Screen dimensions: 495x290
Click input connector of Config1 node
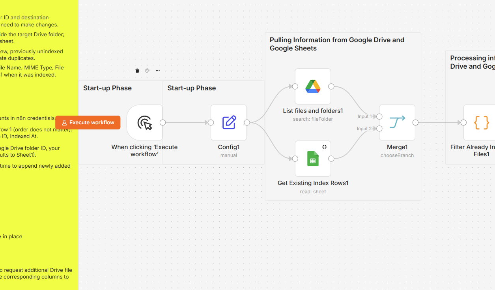click(x=211, y=123)
